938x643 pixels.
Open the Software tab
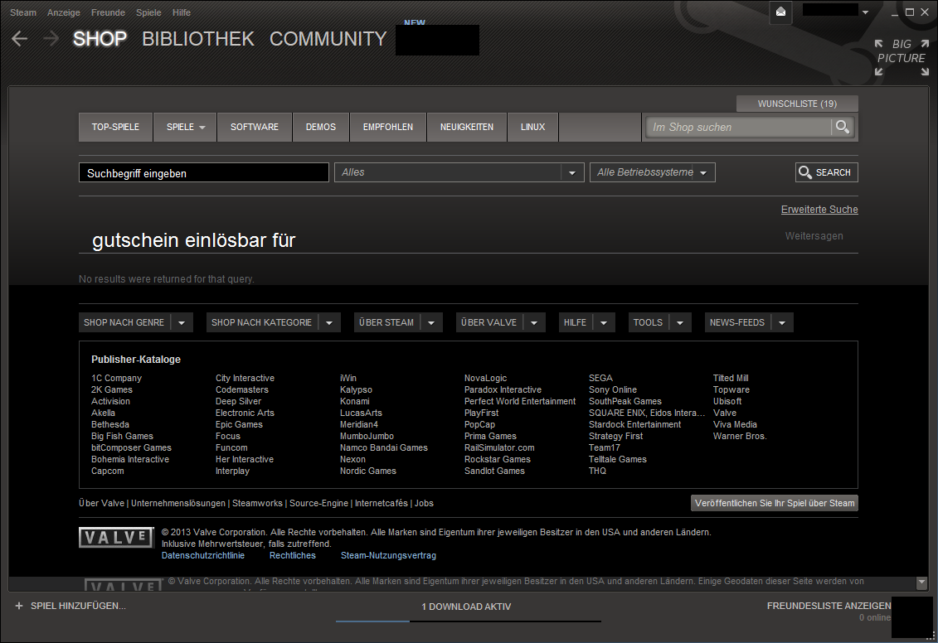click(255, 127)
